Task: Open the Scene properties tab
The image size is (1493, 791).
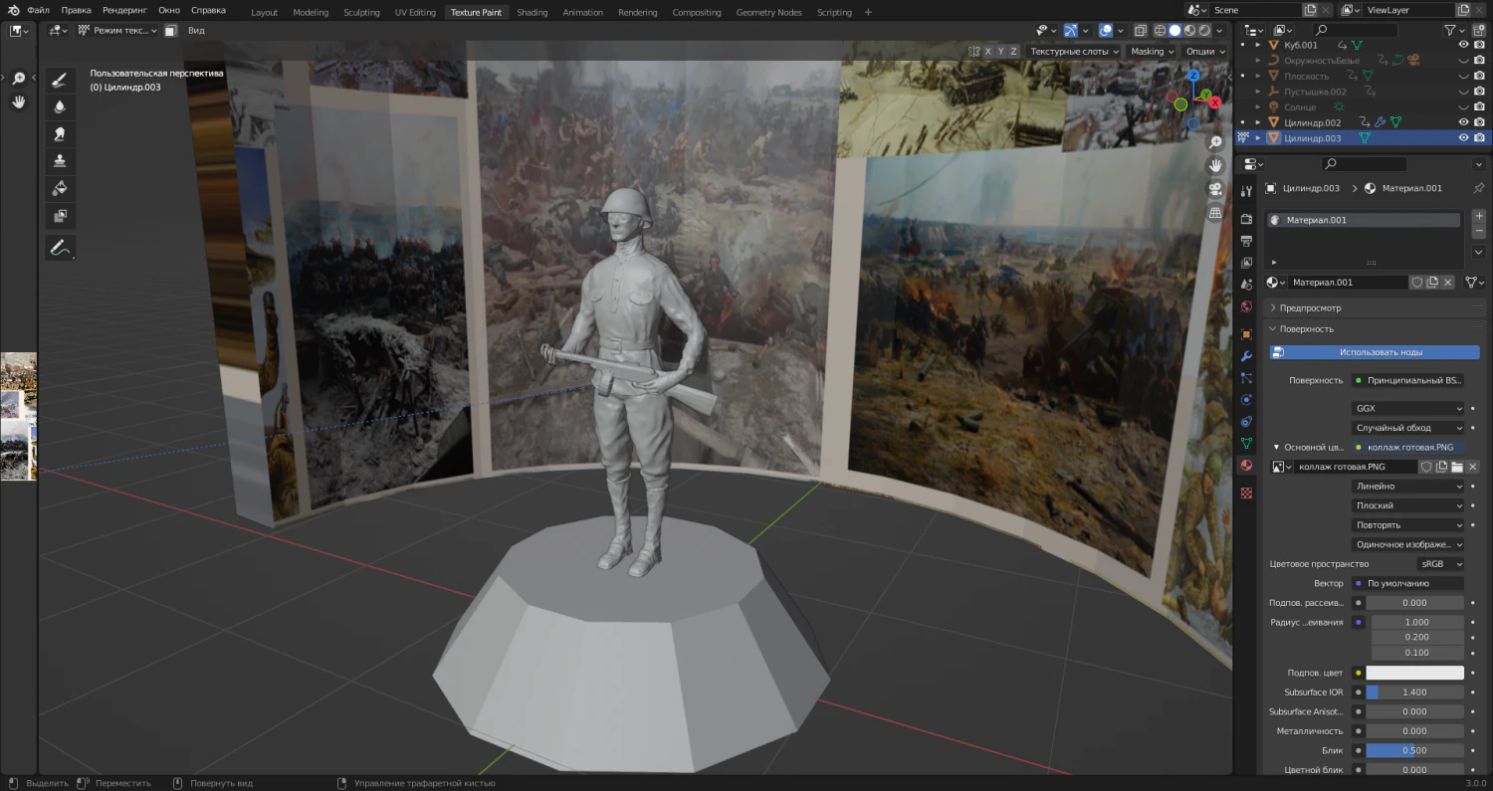Action: (x=1246, y=285)
